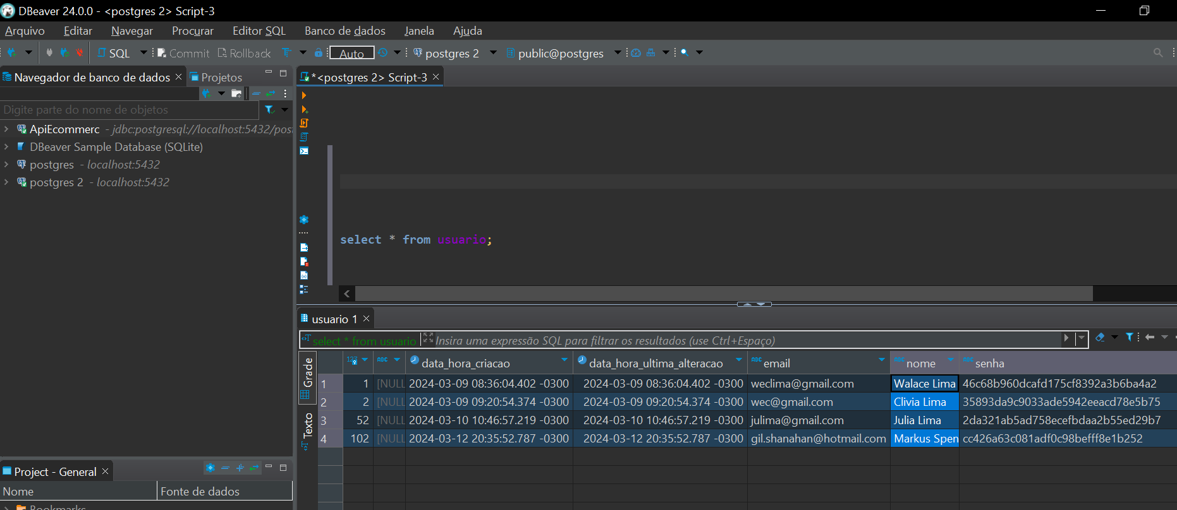Click the global search icon at far right

click(1158, 52)
